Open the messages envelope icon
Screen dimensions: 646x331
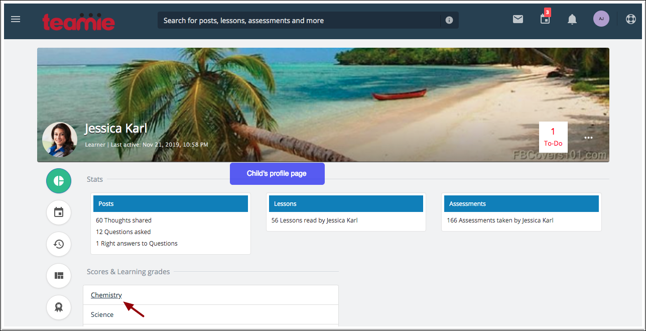(x=518, y=19)
